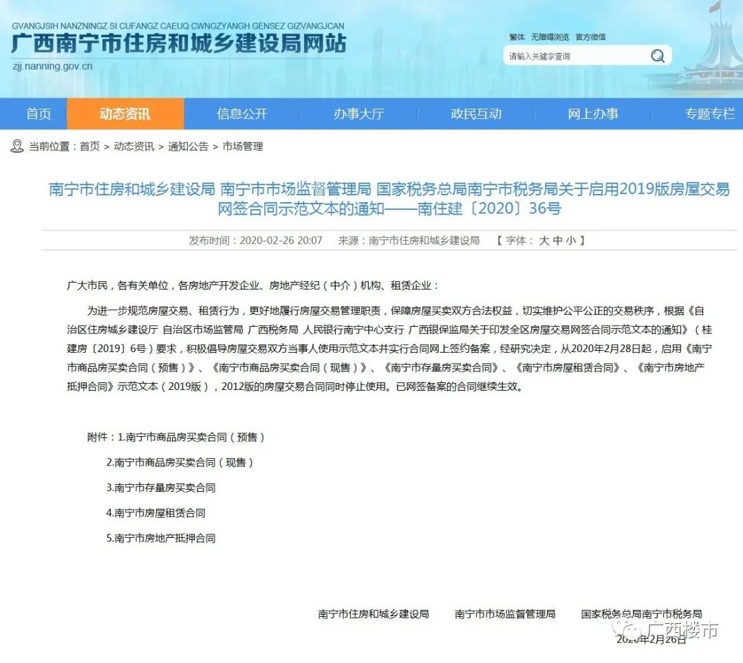The width and height of the screenshot is (743, 663).
Task: Open the 专题专栏 navigation item
Action: click(709, 114)
